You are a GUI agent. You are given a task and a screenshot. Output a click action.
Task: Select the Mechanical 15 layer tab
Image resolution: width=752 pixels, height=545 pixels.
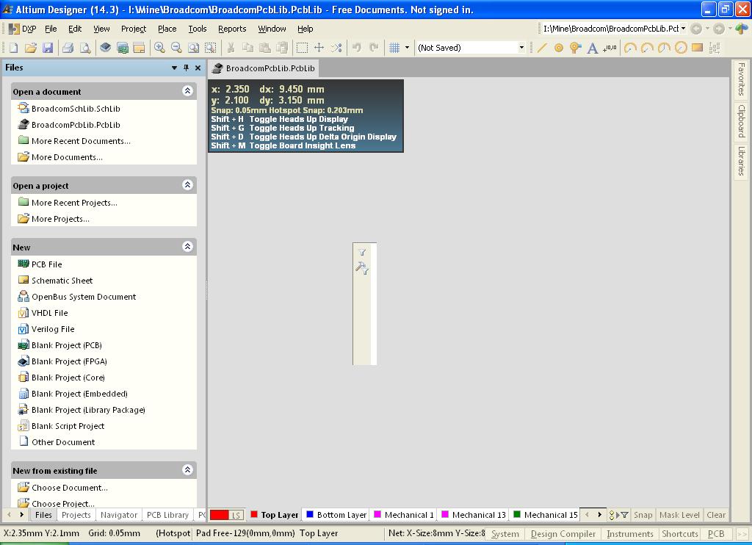(546, 515)
